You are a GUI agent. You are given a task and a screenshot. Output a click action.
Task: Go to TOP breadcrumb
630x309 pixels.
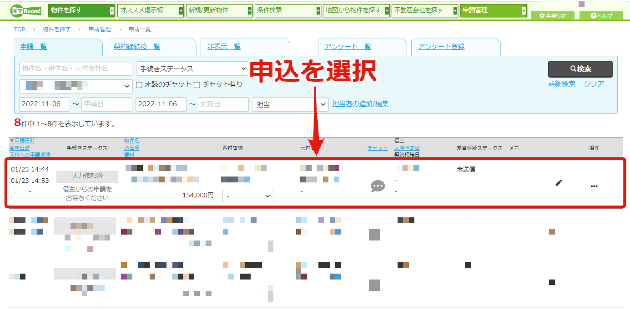click(20, 29)
